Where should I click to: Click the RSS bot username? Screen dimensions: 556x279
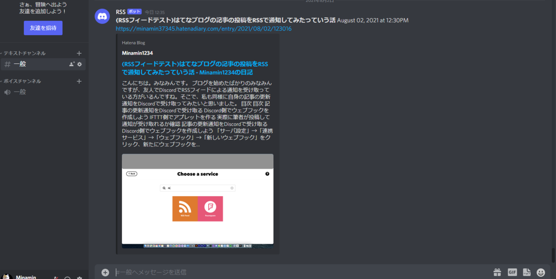click(x=120, y=11)
